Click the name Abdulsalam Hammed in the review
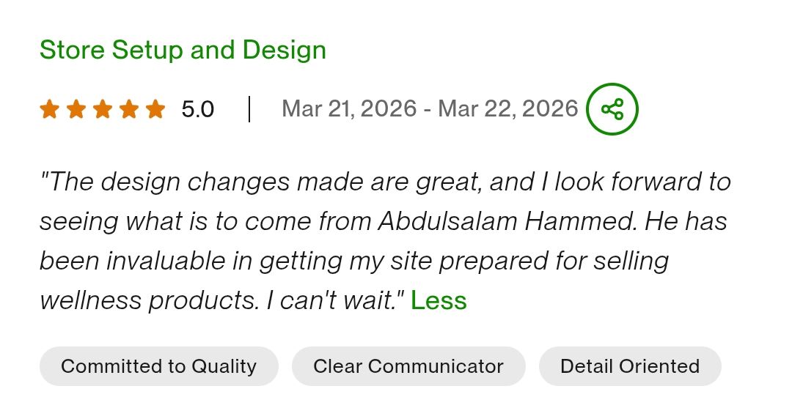792x419 pixels. (507, 221)
